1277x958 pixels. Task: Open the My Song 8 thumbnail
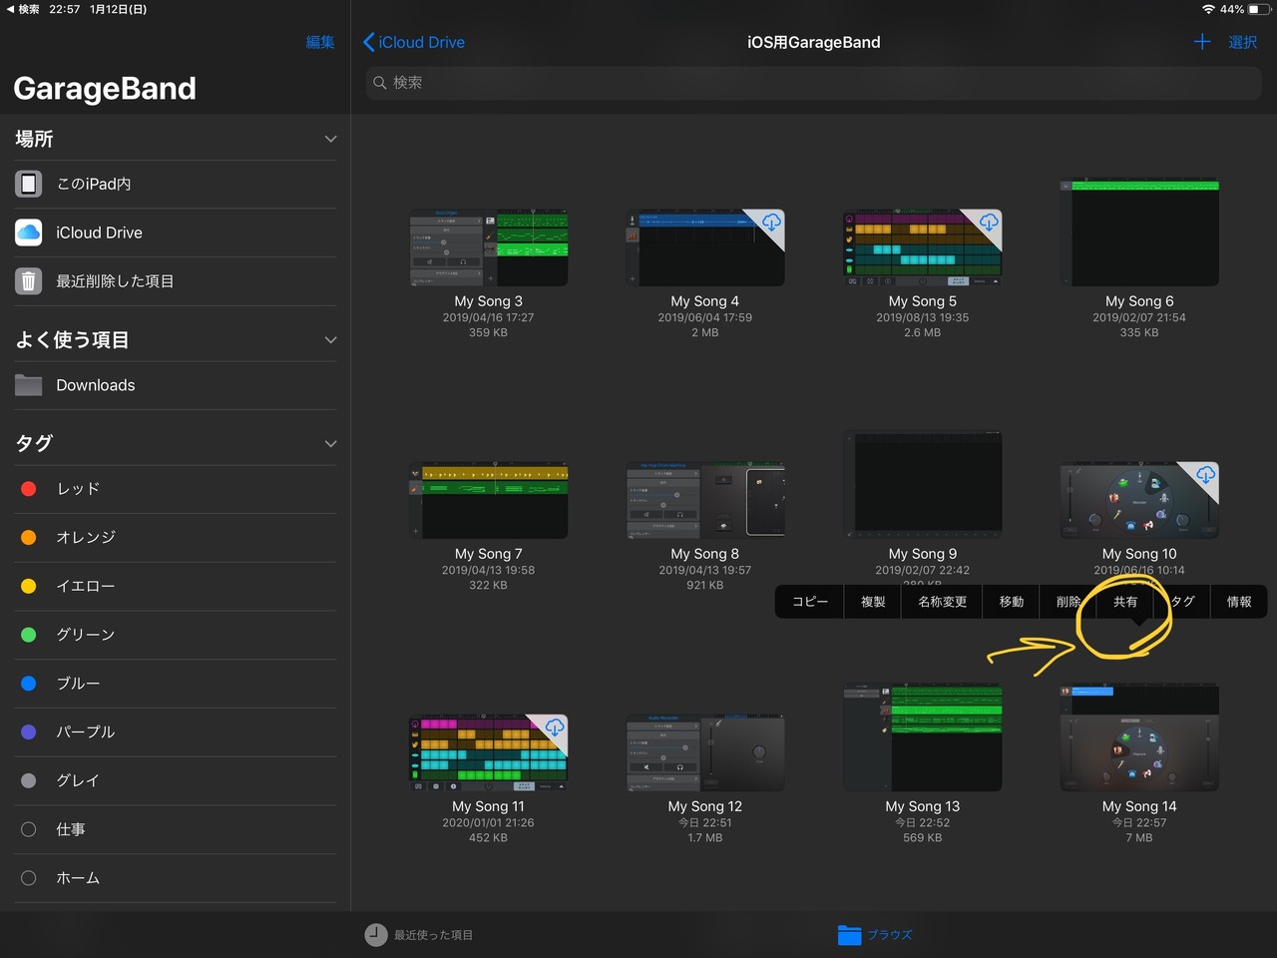click(x=705, y=500)
